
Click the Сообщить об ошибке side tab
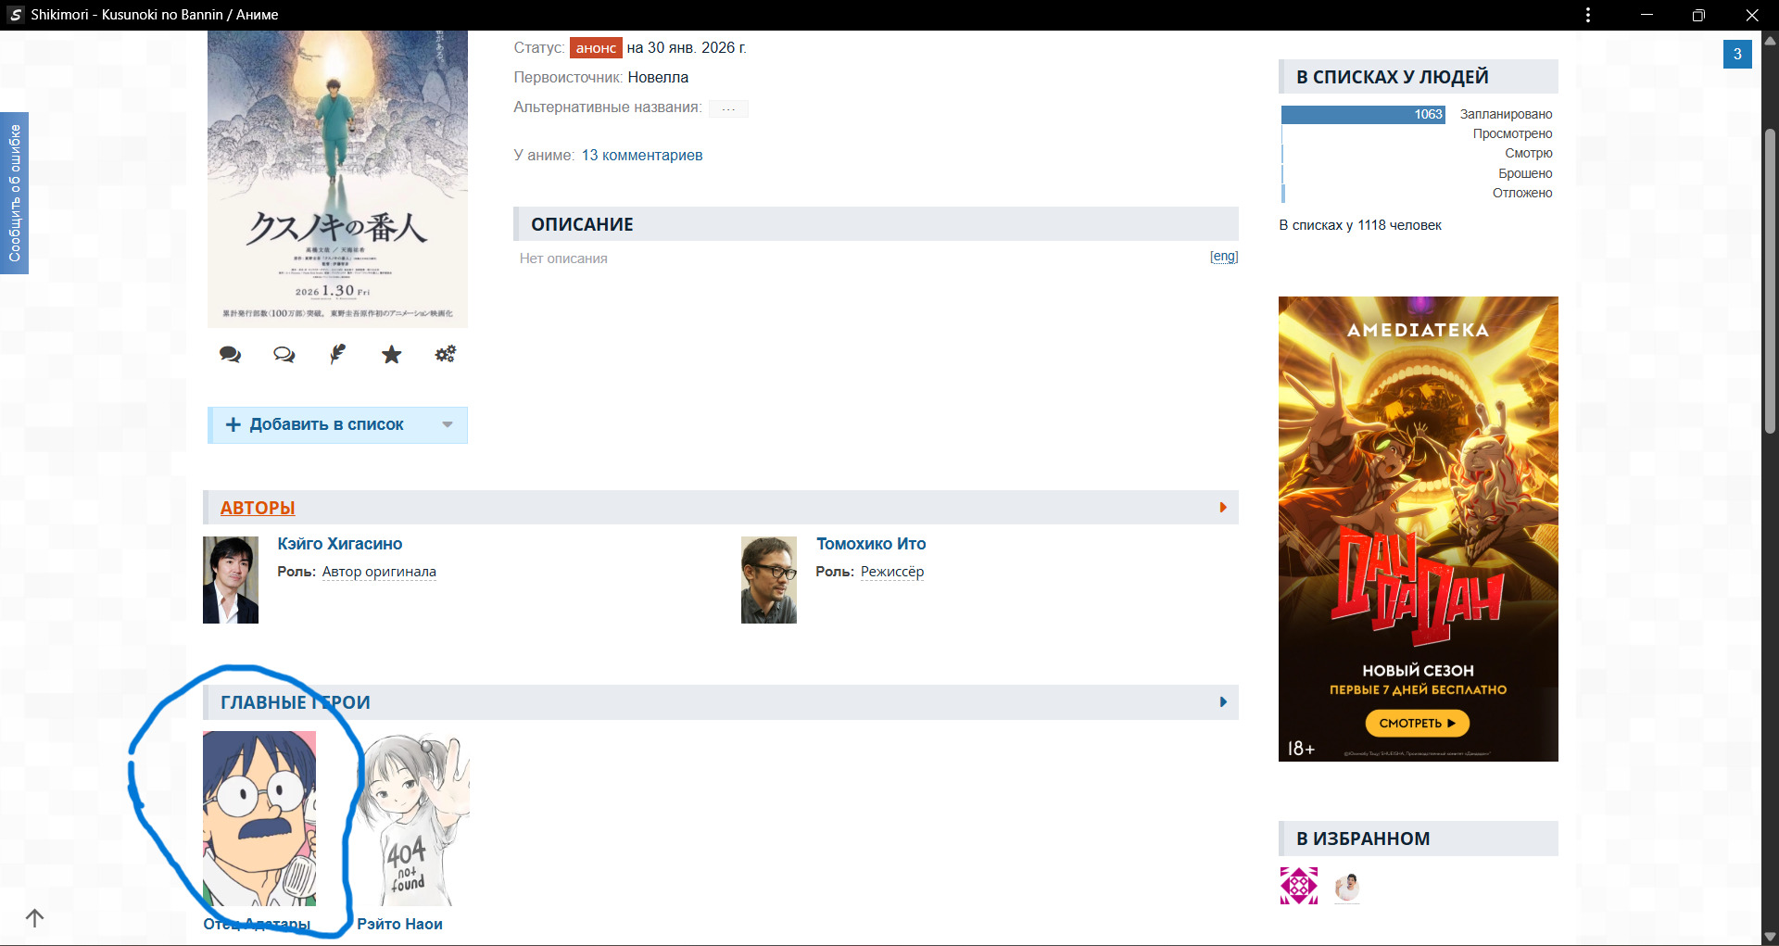pos(15,193)
